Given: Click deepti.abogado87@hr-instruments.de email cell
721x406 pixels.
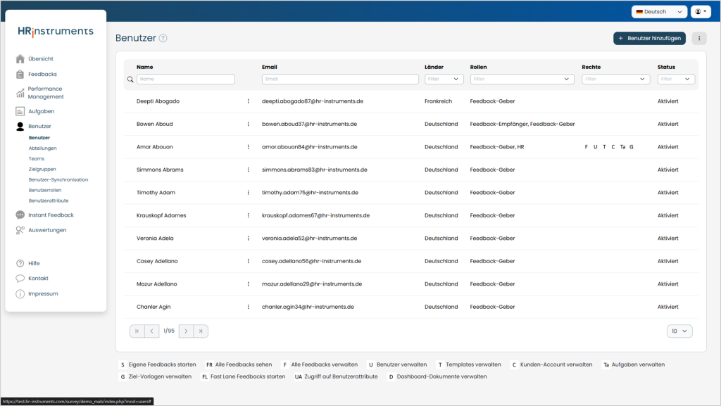Looking at the screenshot, I should click(x=313, y=101).
